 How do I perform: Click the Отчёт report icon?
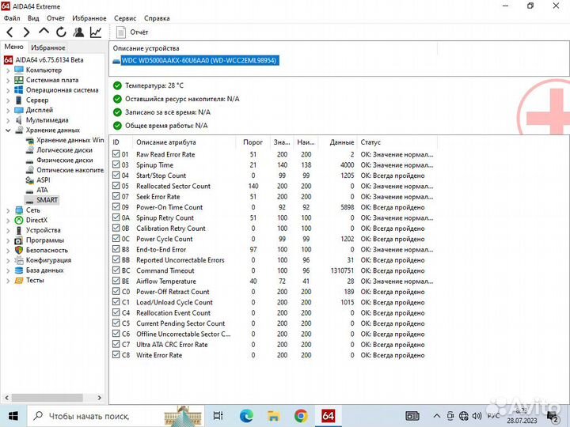[121, 32]
